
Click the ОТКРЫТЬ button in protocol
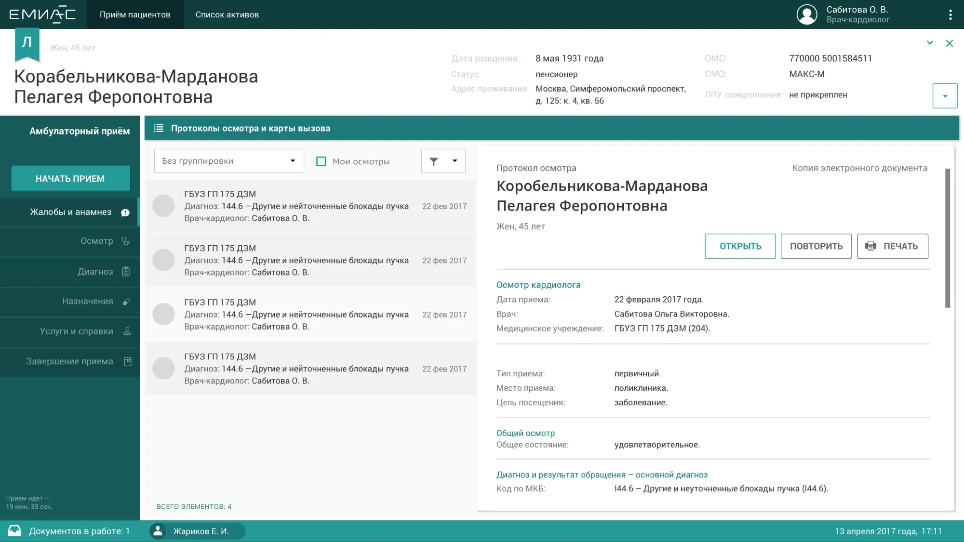[740, 246]
